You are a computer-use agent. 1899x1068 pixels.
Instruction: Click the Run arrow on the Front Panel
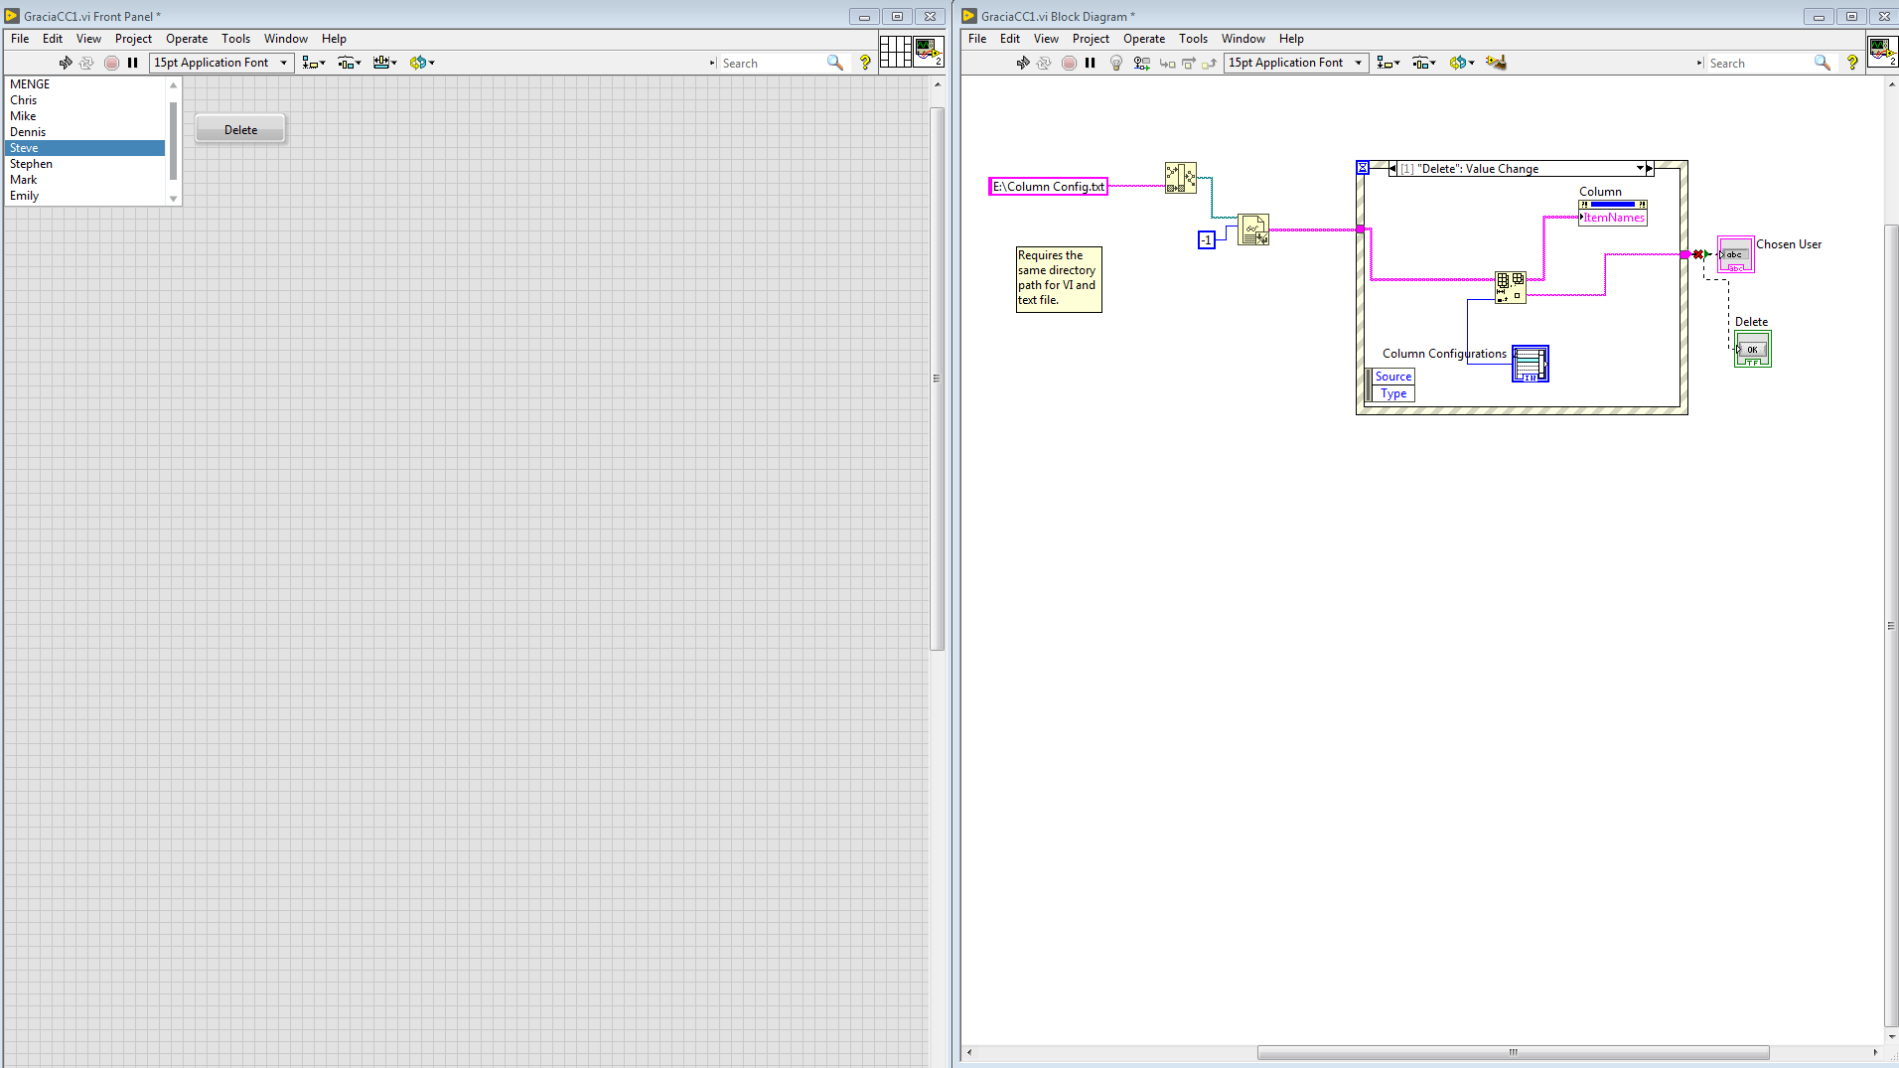[x=66, y=63]
